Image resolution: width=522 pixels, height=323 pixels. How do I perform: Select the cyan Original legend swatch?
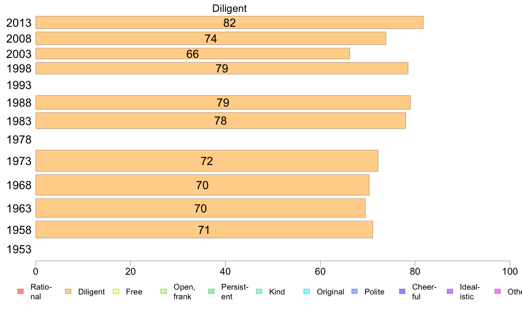pyautogui.click(x=307, y=291)
